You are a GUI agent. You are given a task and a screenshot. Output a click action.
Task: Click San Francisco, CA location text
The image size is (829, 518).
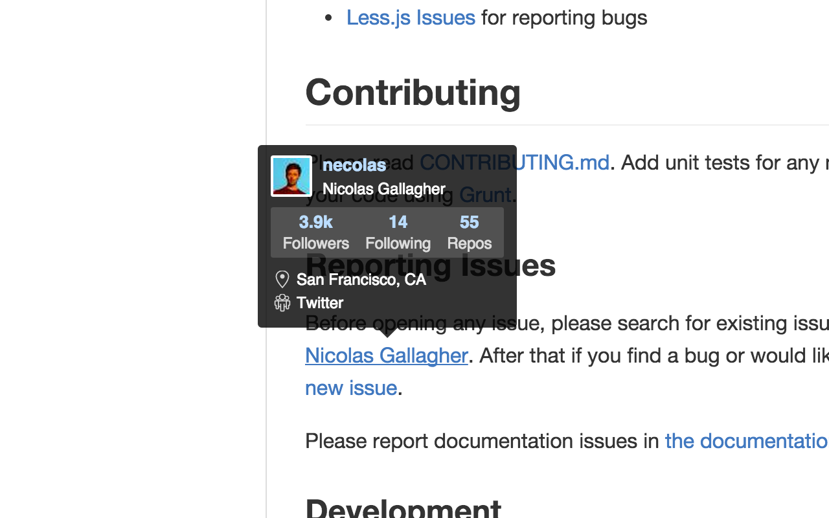361,280
